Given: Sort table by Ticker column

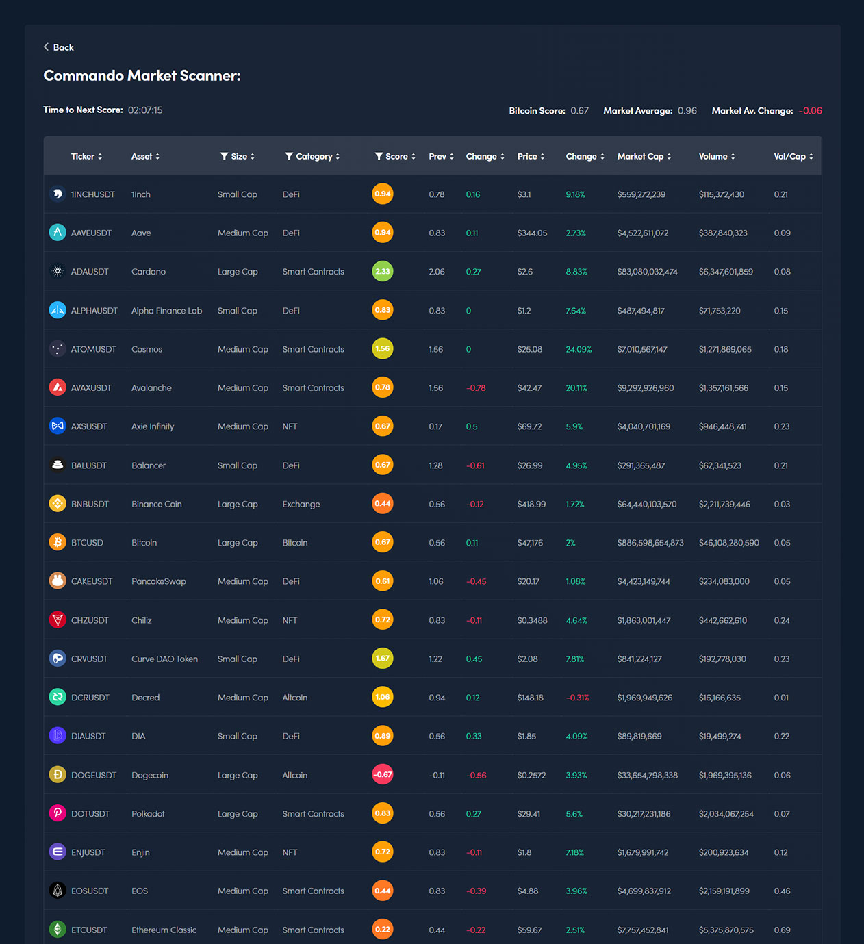Looking at the screenshot, I should [x=86, y=157].
